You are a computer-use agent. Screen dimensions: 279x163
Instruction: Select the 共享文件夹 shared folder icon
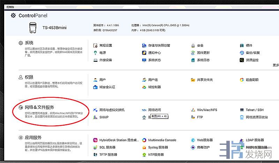click(x=193, y=80)
